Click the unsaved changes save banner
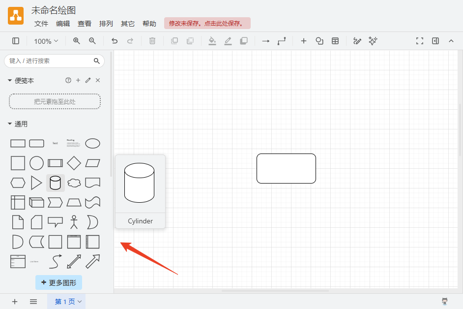The image size is (463, 309). [x=207, y=23]
